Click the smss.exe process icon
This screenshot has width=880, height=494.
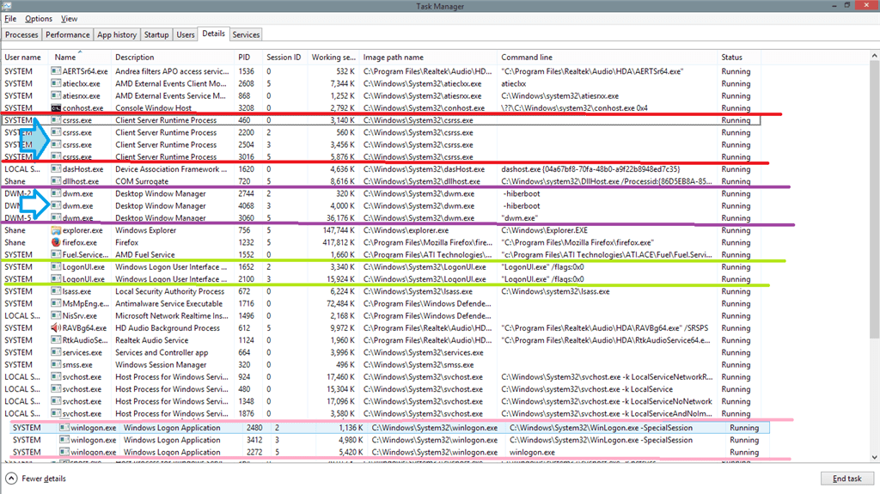[x=56, y=365]
